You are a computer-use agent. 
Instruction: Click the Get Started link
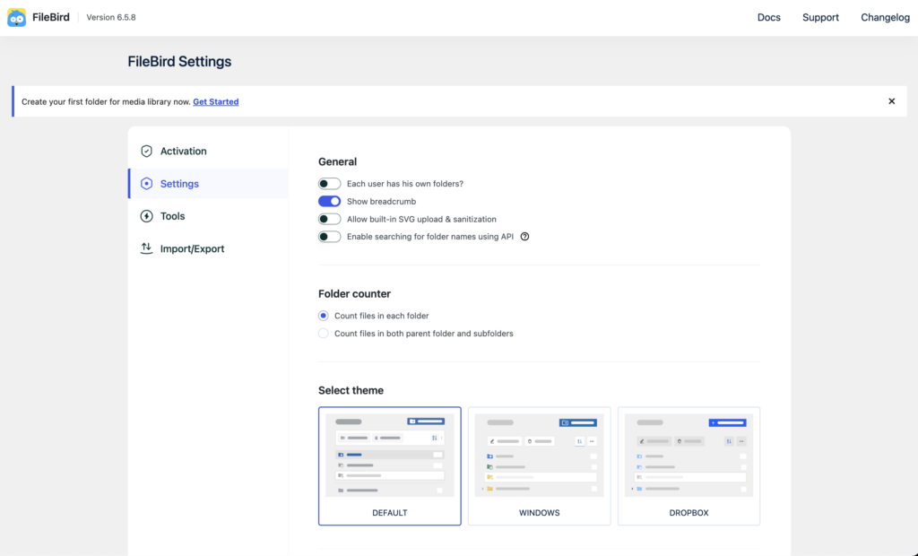tap(215, 101)
